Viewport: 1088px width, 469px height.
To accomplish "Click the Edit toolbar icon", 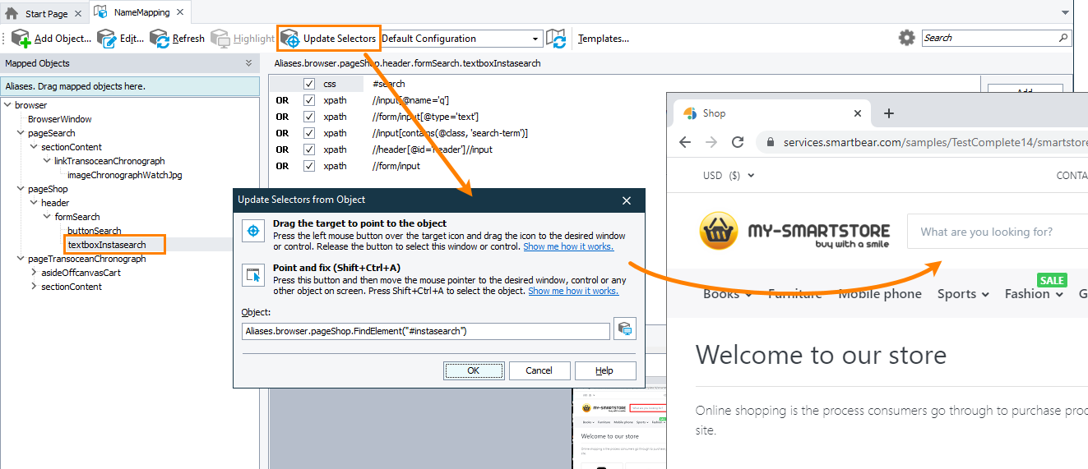I will (106, 39).
